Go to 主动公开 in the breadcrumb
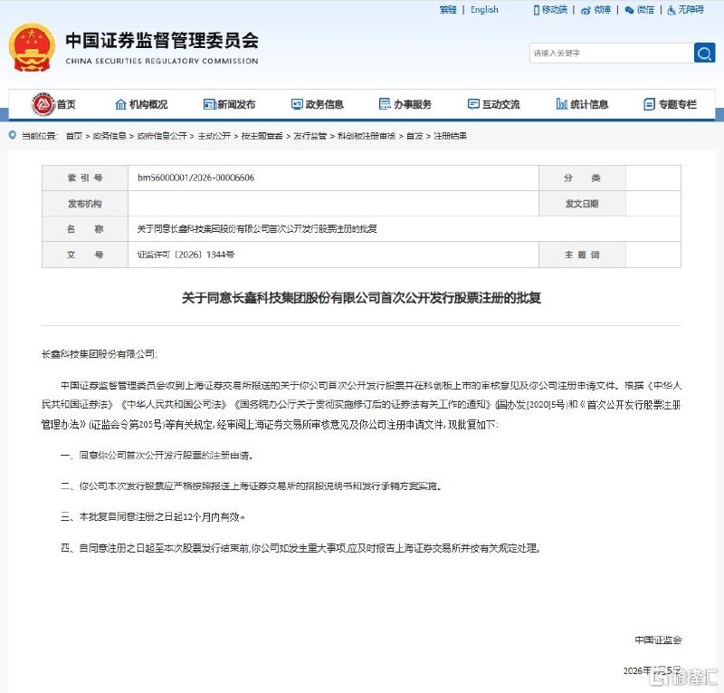Image resolution: width=724 pixels, height=693 pixels. [214, 136]
